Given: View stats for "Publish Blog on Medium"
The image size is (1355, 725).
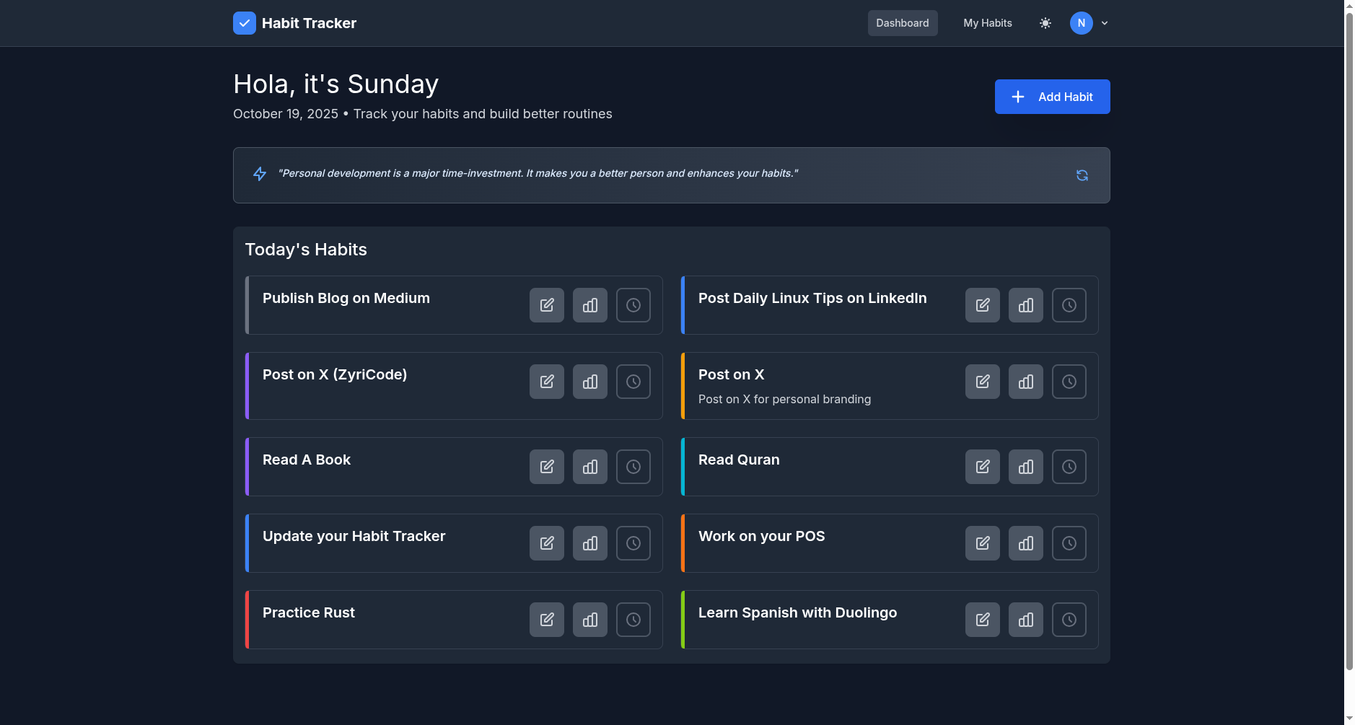Looking at the screenshot, I should (589, 304).
